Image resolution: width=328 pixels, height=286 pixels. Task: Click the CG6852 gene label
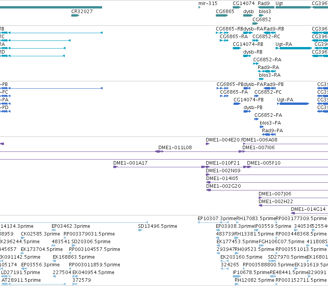point(261,19)
